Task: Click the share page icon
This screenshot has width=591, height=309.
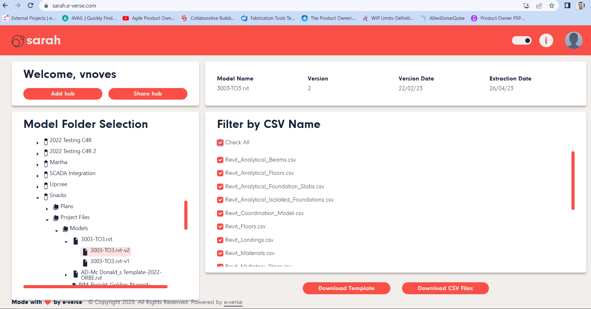Action: (539, 6)
